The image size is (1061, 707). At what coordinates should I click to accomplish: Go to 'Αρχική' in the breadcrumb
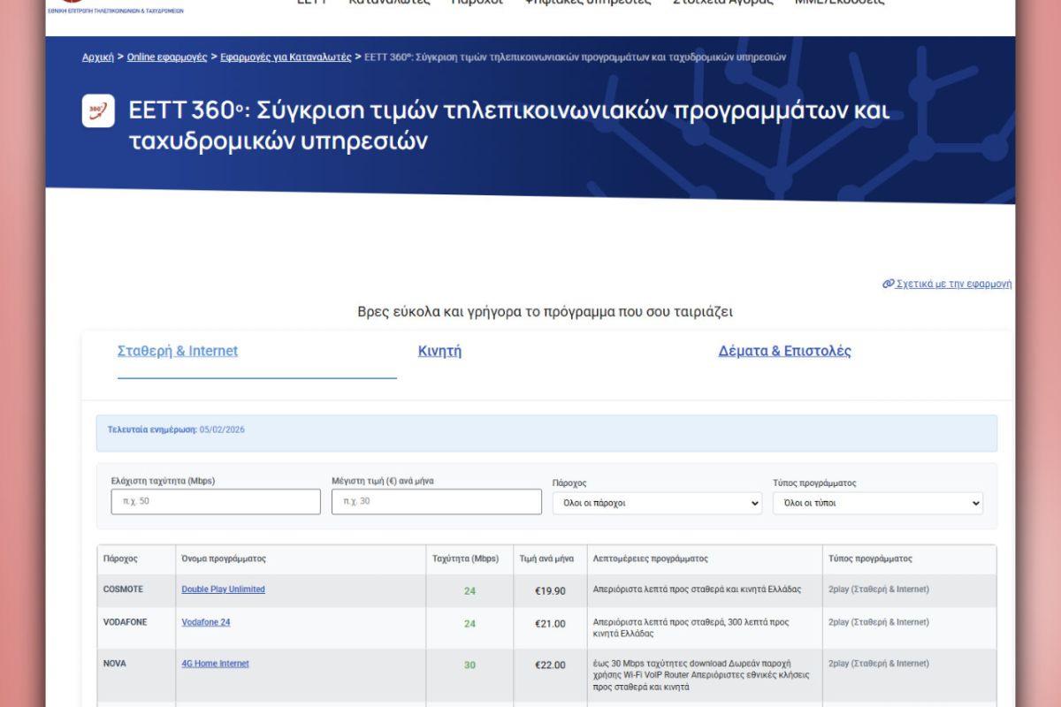(x=98, y=57)
